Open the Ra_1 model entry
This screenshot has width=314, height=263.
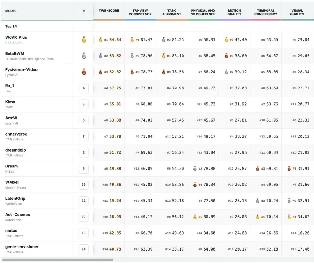tap(10, 86)
